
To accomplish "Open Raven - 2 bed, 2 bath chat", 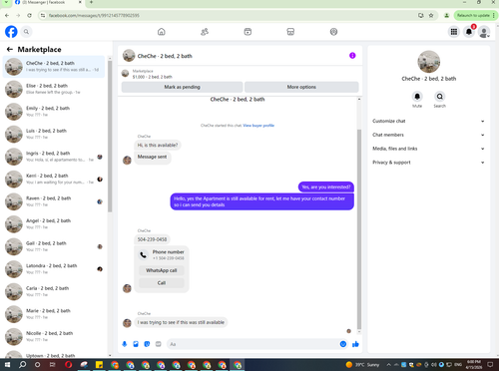I will (54, 201).
